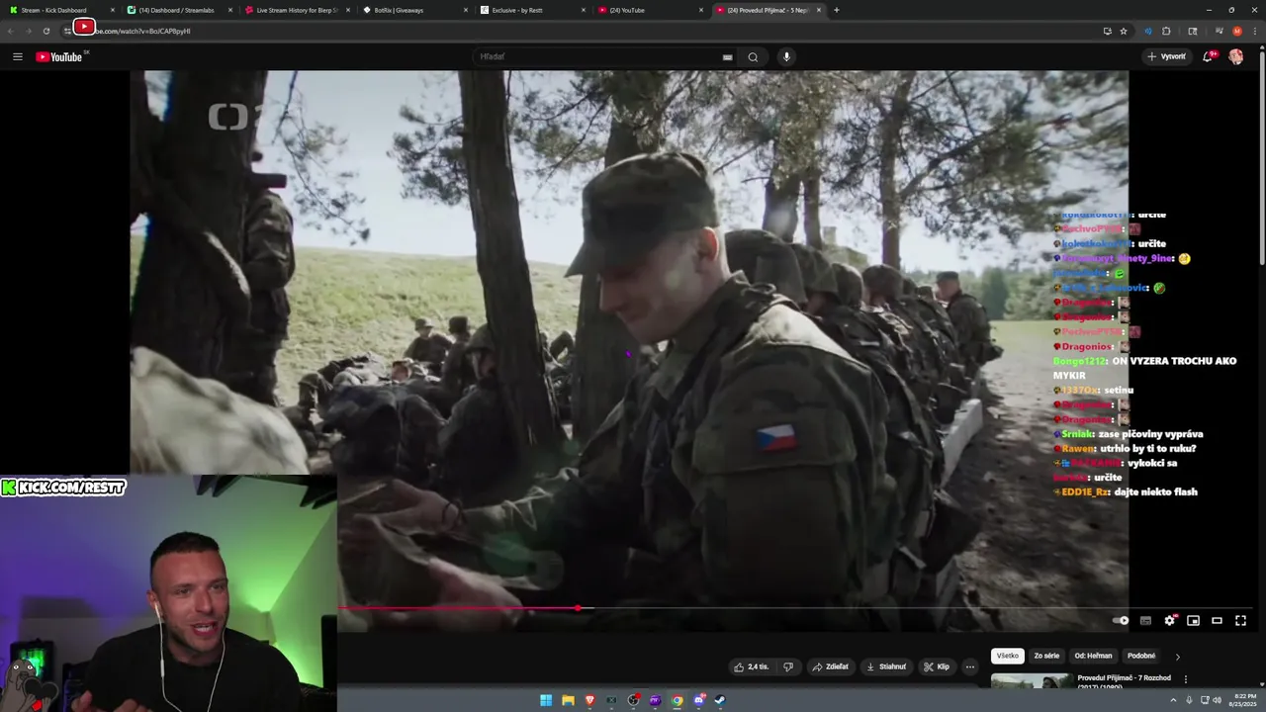The height and width of the screenshot is (712, 1266).
Task: Open the YouTube guide hamburger menu
Action: click(17, 56)
